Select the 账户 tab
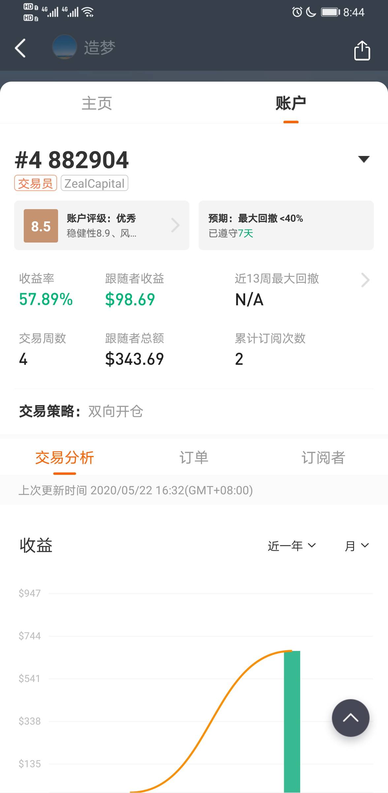The height and width of the screenshot is (793, 388). pyautogui.click(x=291, y=103)
